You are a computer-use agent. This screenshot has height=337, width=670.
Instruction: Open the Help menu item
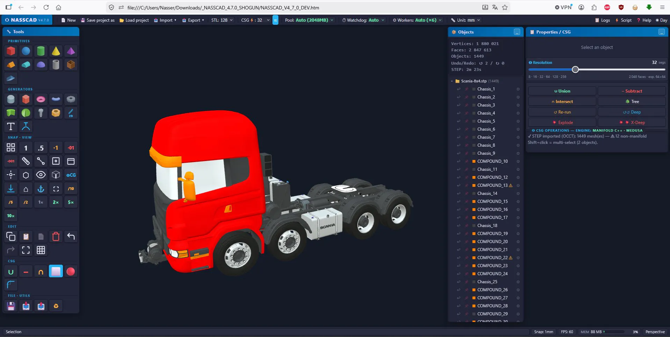coord(644,20)
